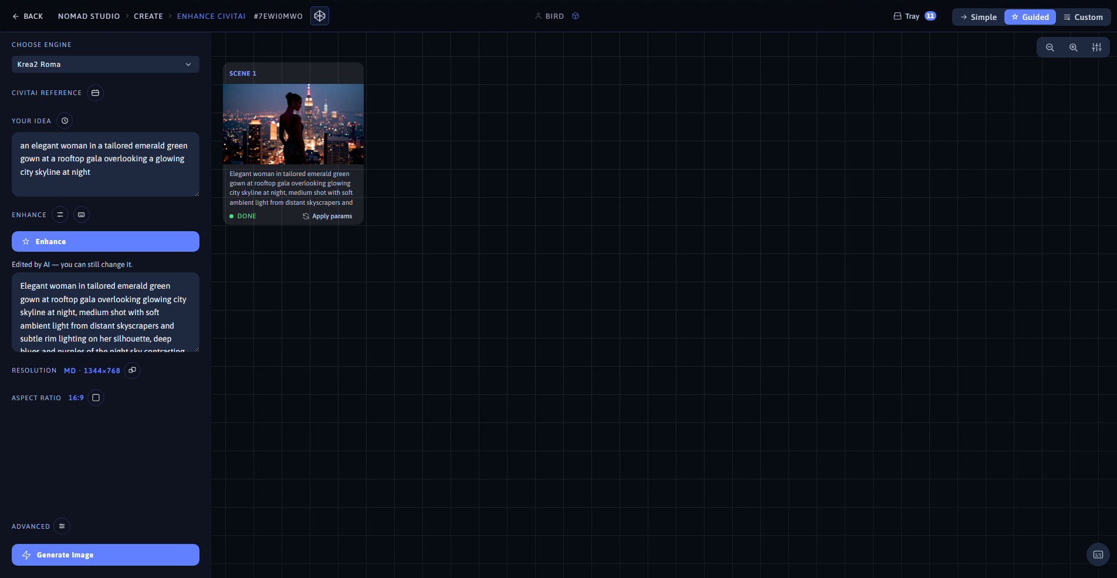Image resolution: width=1117 pixels, height=578 pixels.
Task: Switch to Custom mode
Action: click(1083, 17)
